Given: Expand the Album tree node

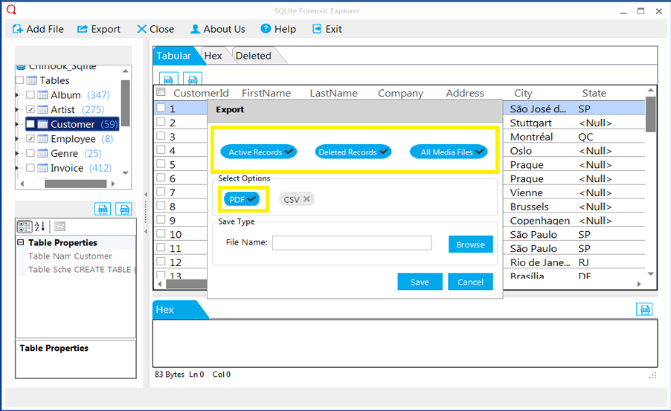Looking at the screenshot, I should point(17,95).
